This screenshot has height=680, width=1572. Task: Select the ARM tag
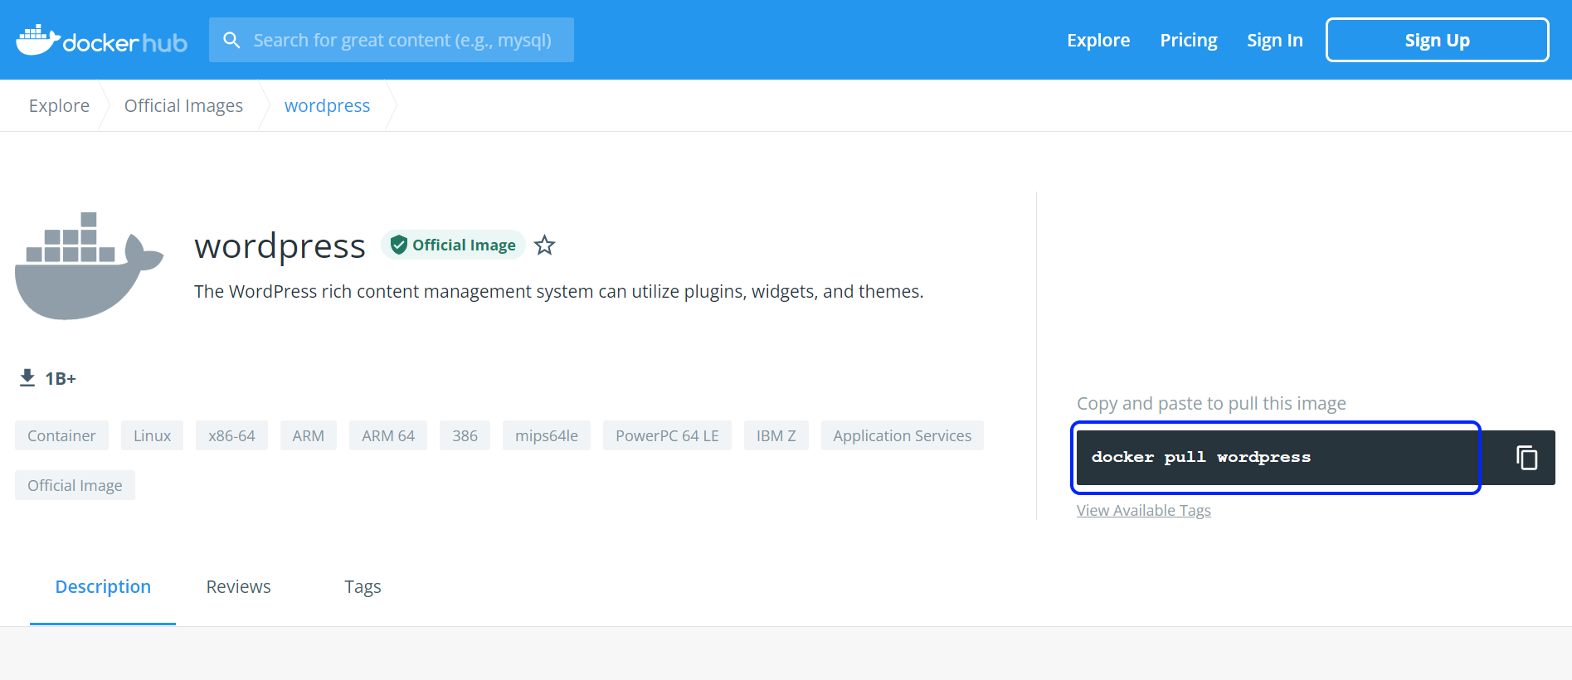pyautogui.click(x=308, y=435)
